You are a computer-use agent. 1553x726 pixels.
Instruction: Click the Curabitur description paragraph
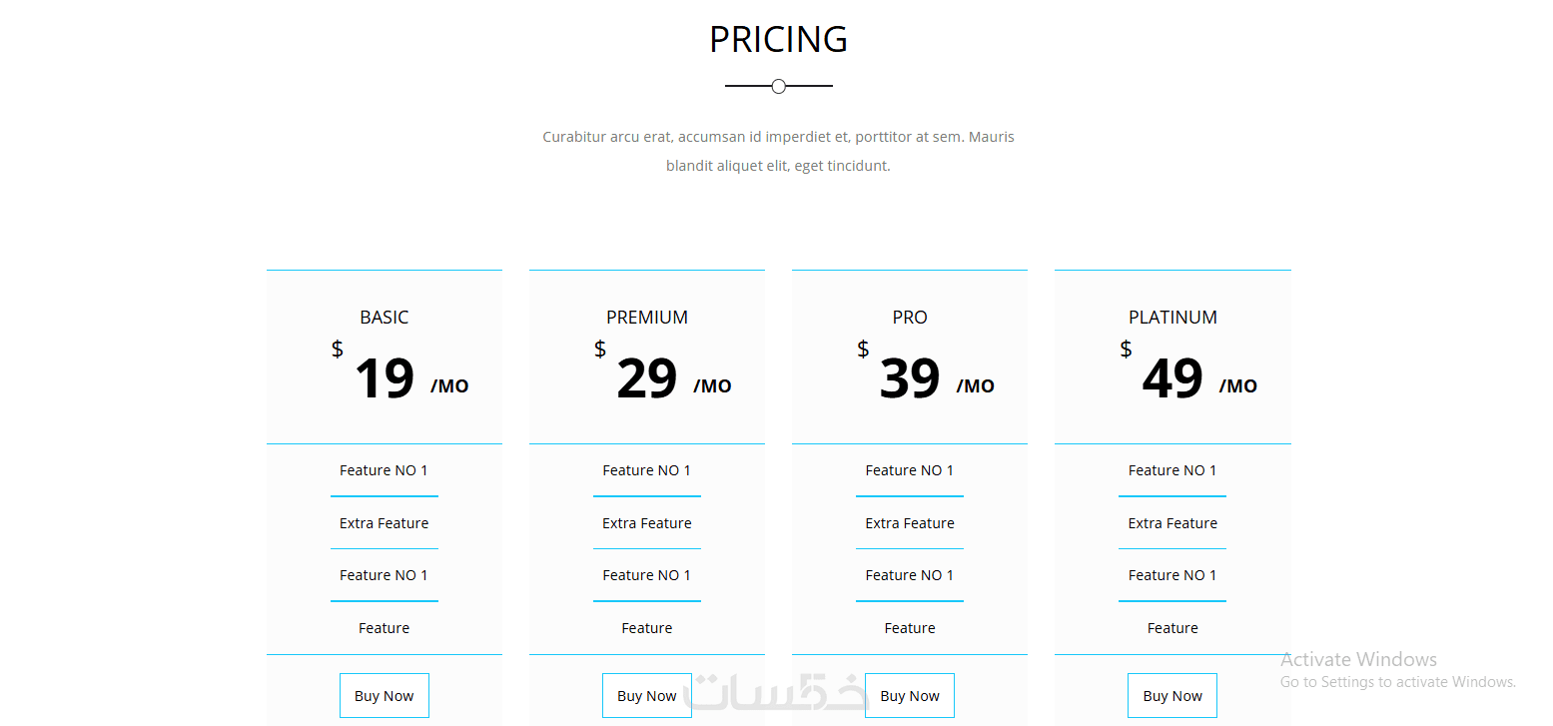pos(778,151)
